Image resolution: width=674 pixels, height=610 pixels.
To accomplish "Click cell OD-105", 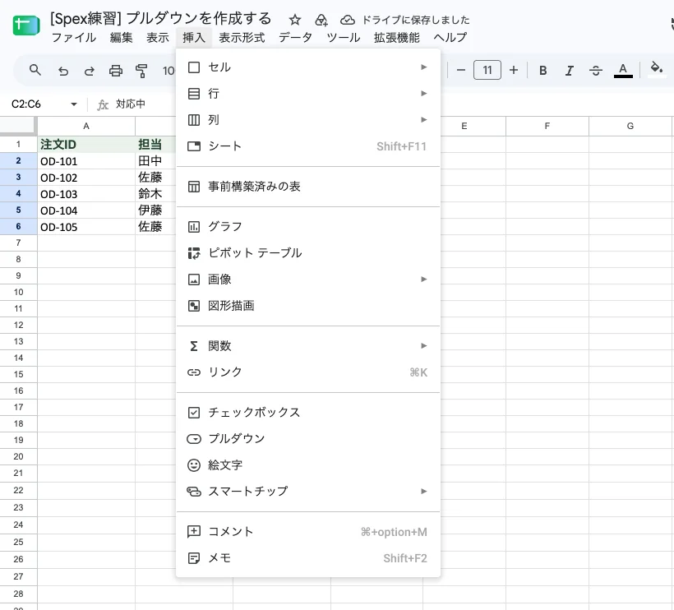I will click(x=86, y=227).
